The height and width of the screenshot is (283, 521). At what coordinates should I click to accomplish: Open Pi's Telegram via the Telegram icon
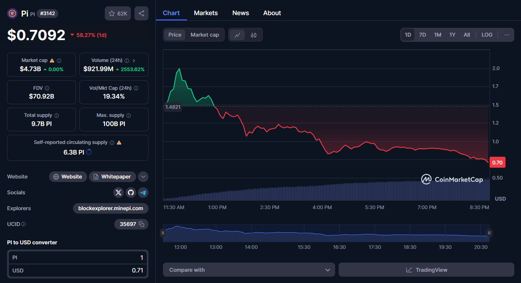[x=143, y=193]
